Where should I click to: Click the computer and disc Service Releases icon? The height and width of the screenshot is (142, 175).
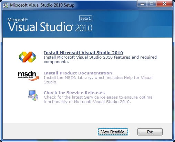point(33,95)
